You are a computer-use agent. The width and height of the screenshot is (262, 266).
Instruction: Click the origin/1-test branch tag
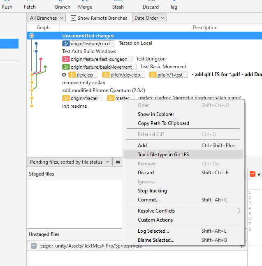[168, 75]
